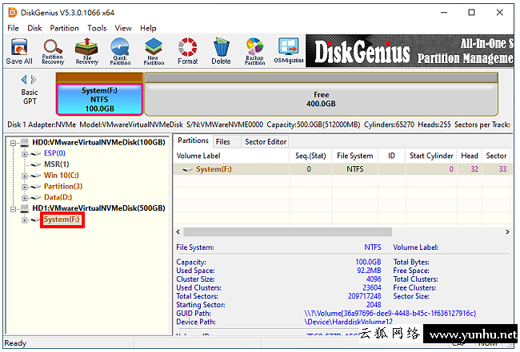Sort by the Volume Label column header
Viewport: 520px width, 352px height.
(231, 156)
